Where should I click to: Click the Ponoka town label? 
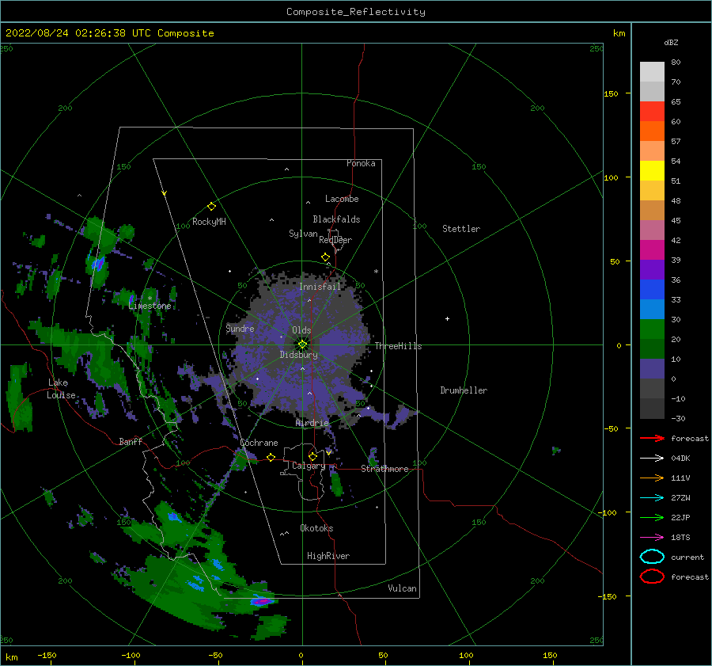click(361, 163)
